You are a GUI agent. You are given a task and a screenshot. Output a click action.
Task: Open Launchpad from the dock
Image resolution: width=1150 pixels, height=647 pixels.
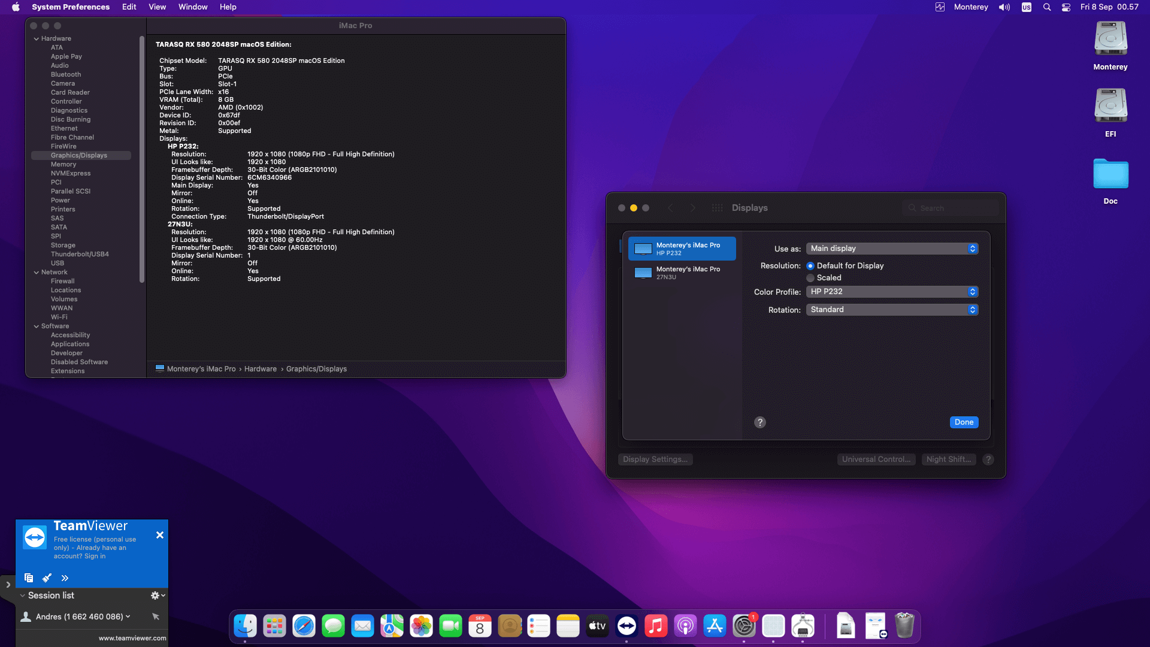pyautogui.click(x=274, y=626)
